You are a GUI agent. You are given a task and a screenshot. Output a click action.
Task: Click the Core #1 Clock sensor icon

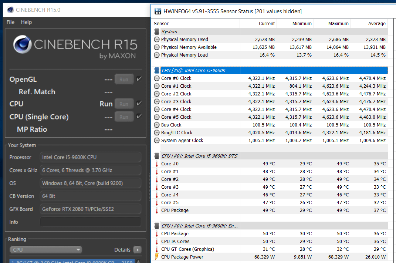tap(157, 86)
